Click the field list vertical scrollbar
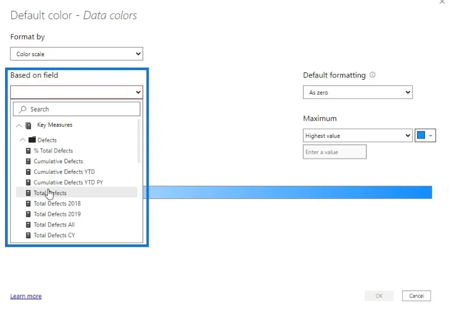This screenshot has width=449, height=310. pyautogui.click(x=139, y=141)
